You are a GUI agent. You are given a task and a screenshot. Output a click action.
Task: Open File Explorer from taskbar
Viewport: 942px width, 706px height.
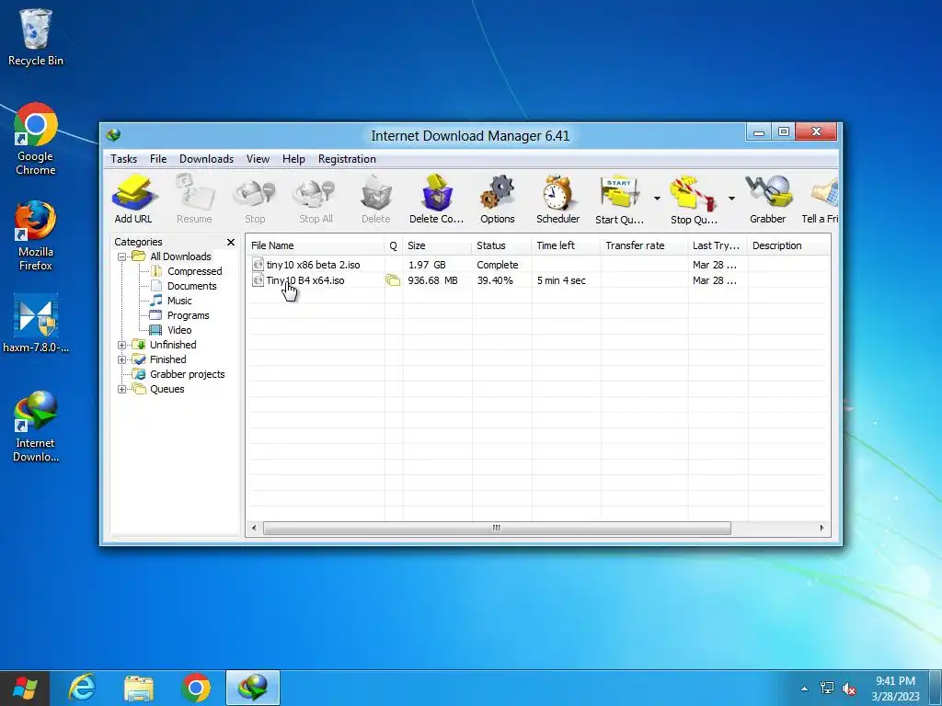coord(139,688)
